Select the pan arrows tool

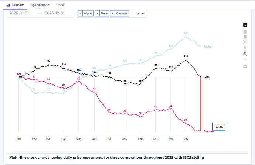(245, 59)
